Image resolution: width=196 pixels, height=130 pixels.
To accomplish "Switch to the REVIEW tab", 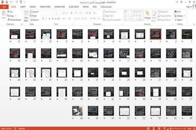I will (x=86, y=7).
